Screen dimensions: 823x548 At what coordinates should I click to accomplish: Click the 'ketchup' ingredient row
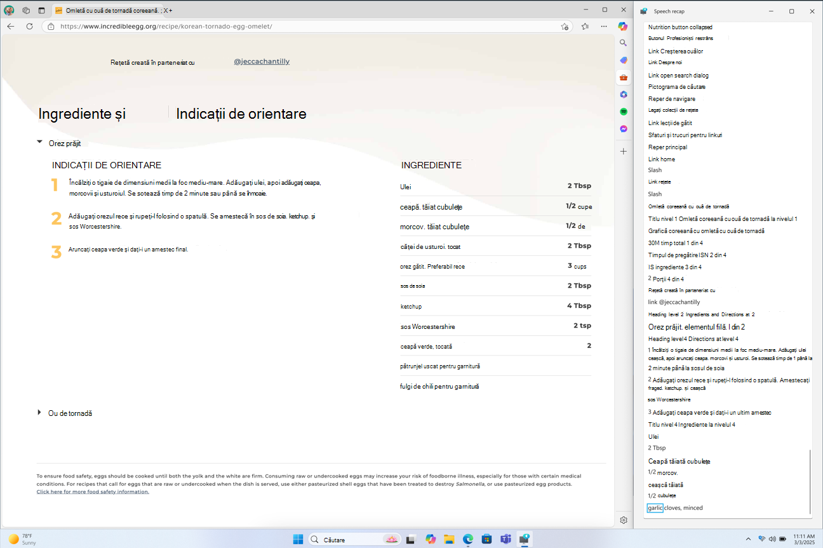495,306
